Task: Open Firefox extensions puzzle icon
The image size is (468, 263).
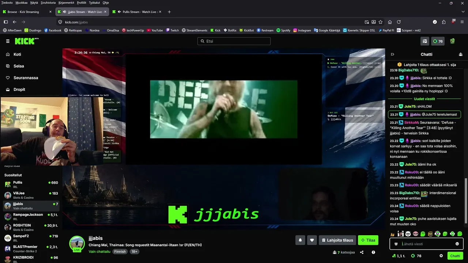Action: point(444,22)
